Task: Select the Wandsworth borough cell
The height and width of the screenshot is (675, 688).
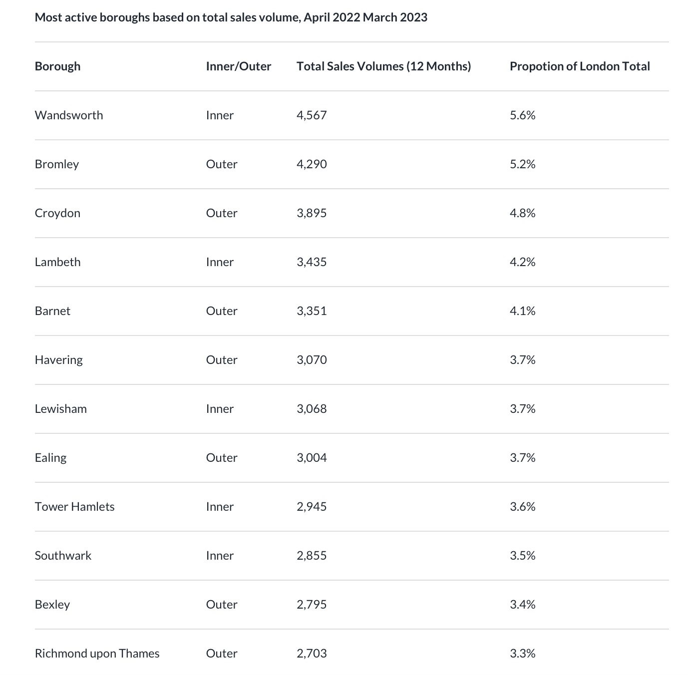Action: (69, 115)
